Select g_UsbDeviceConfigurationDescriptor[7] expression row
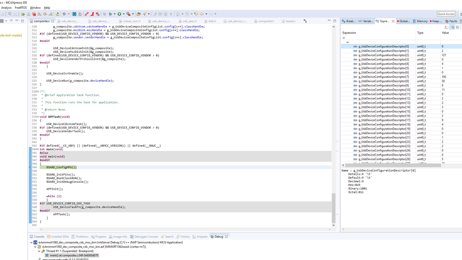 tap(401, 77)
